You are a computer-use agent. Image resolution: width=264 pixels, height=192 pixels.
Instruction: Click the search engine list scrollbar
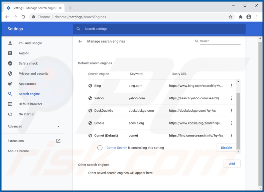[238, 121]
